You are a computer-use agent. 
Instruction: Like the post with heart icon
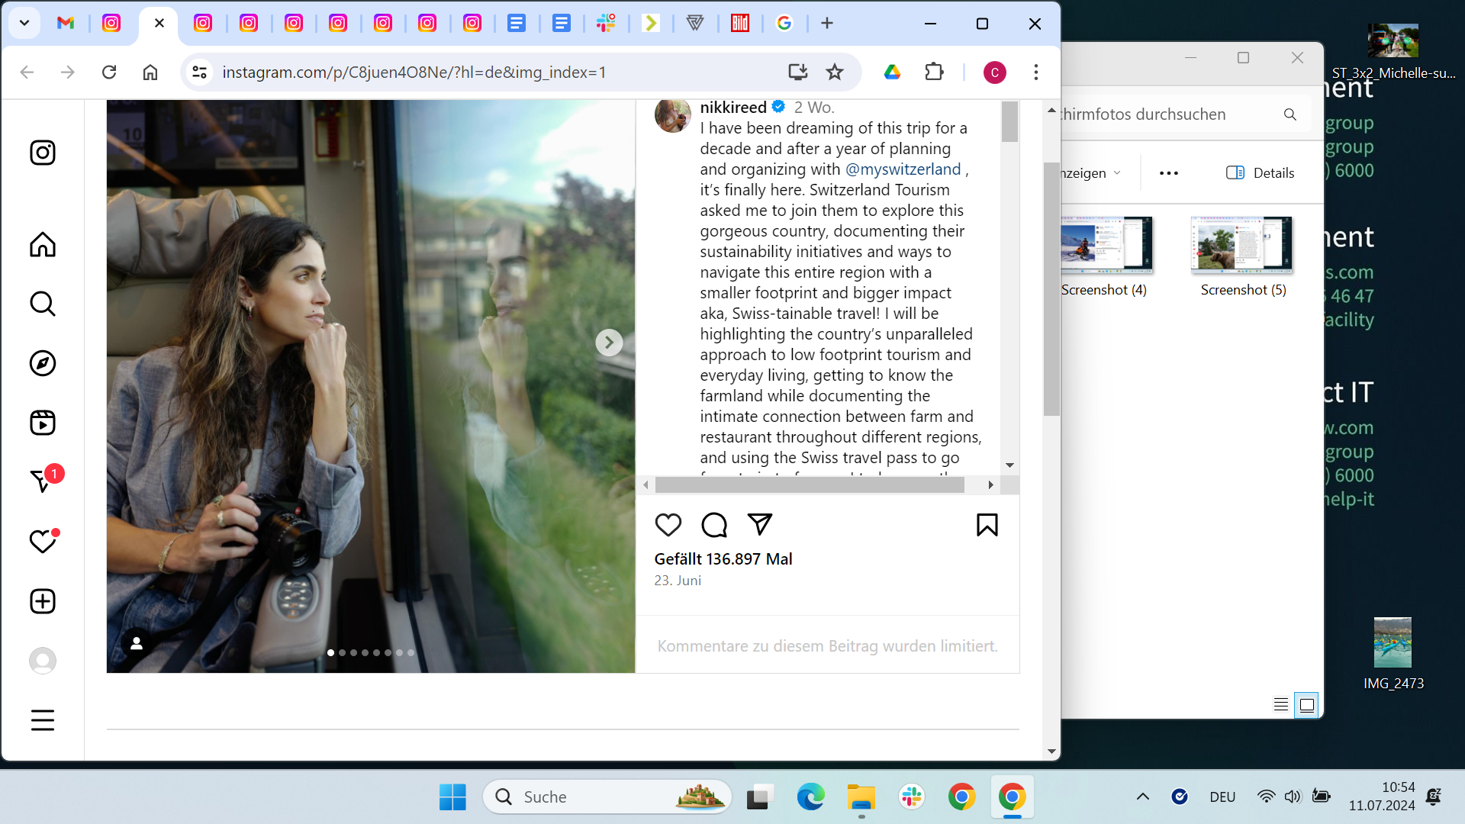tap(668, 525)
